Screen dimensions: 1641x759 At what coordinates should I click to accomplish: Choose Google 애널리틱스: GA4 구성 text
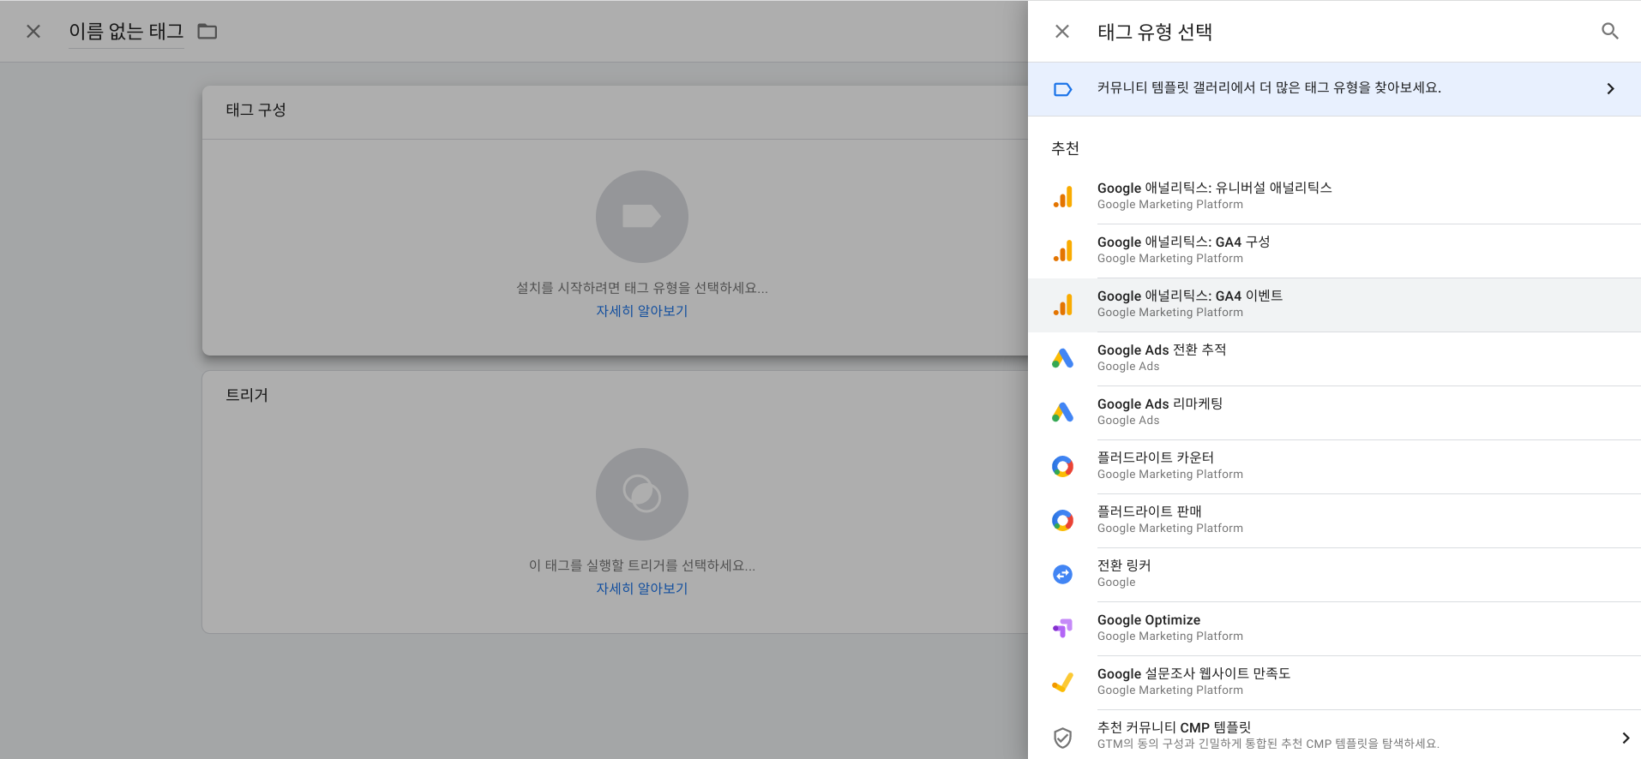[1183, 242]
